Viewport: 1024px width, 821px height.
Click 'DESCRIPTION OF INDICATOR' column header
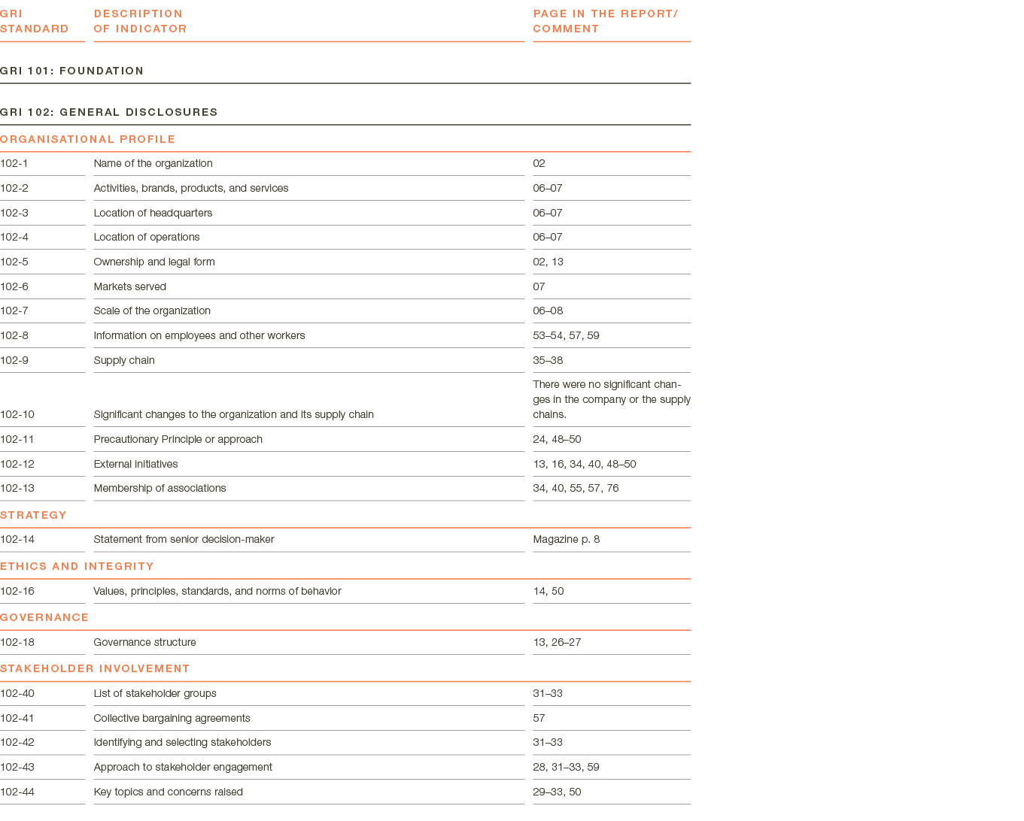140,21
